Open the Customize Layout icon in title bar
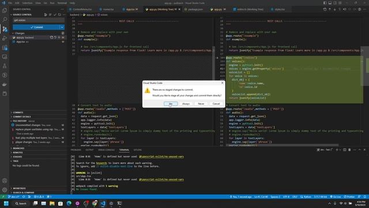Image resolution: width=369 pixels, height=208 pixels. click(340, 3)
